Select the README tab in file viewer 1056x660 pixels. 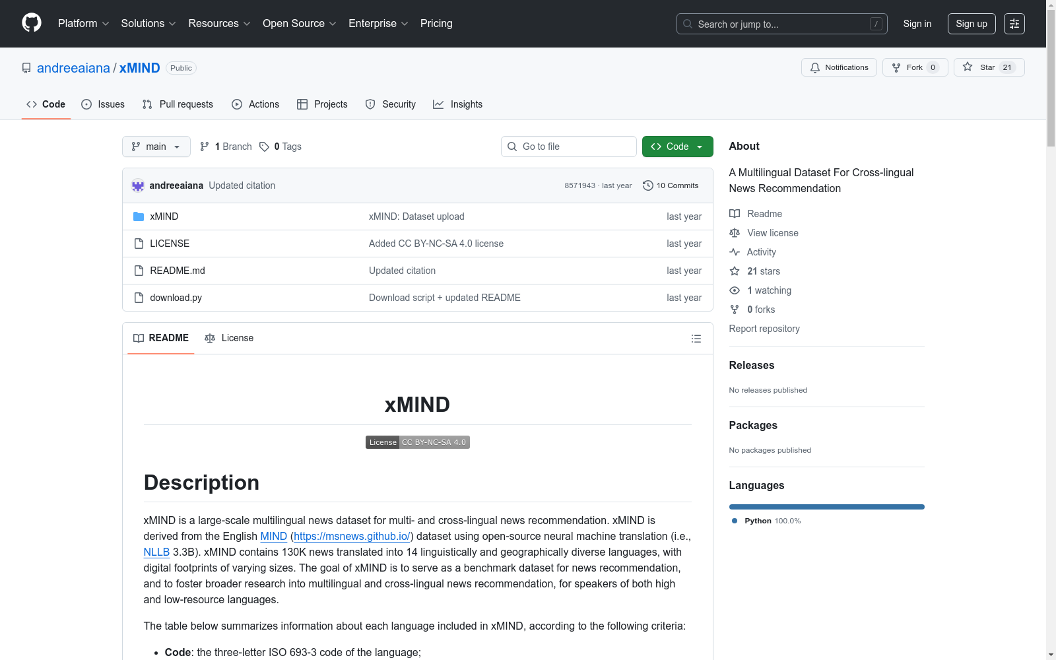pos(161,338)
